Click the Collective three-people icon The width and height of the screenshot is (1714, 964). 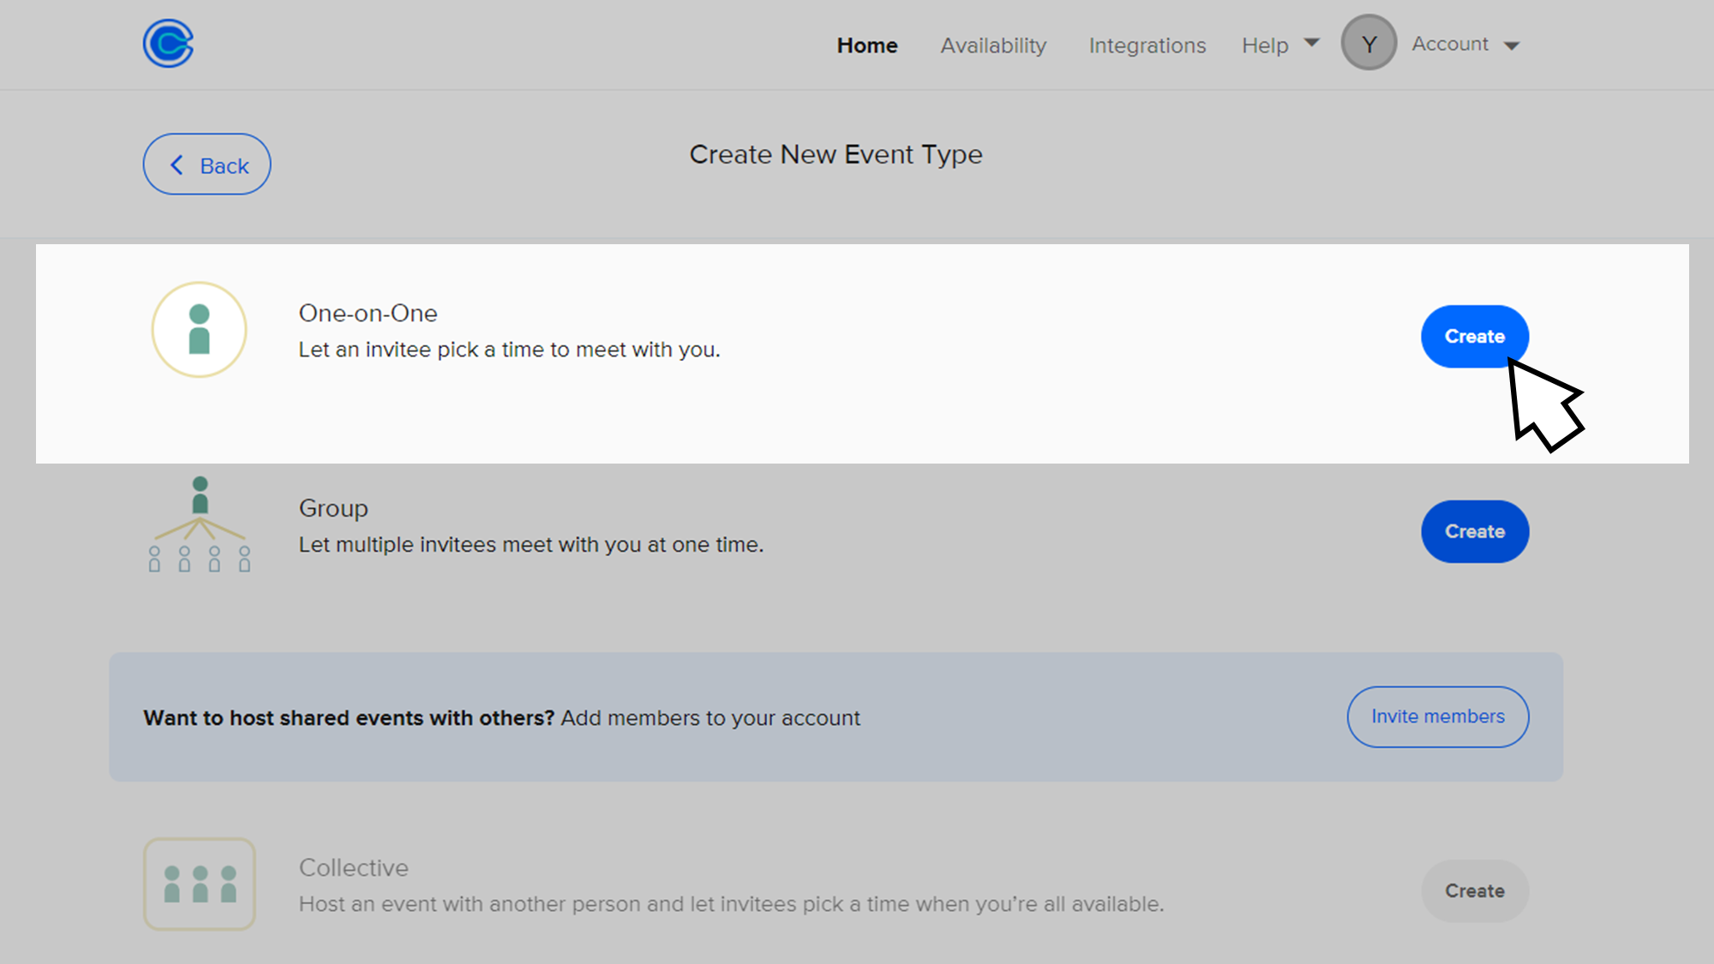tap(200, 884)
